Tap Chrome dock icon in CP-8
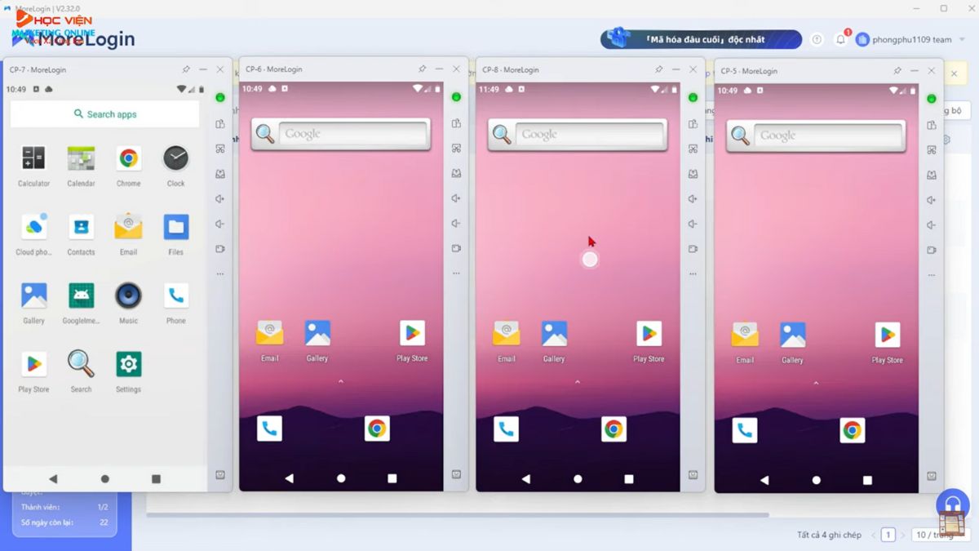 click(x=614, y=429)
